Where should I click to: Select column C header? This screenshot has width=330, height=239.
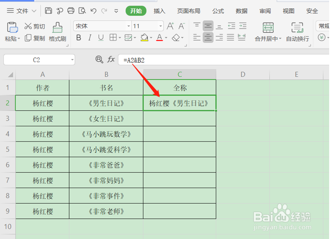click(180, 74)
